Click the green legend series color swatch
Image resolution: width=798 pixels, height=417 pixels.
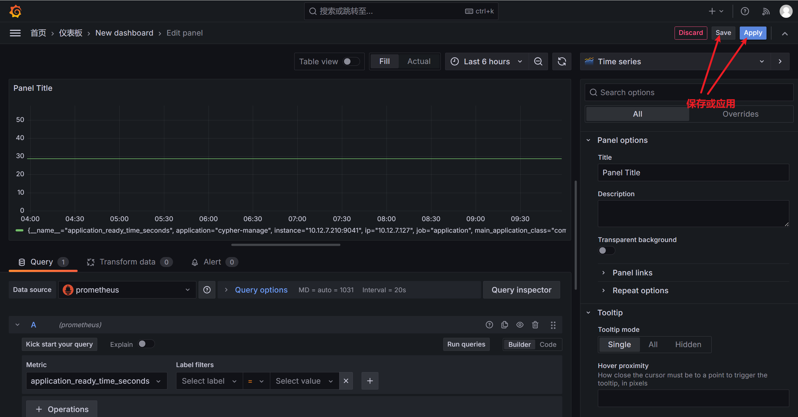pyautogui.click(x=19, y=230)
